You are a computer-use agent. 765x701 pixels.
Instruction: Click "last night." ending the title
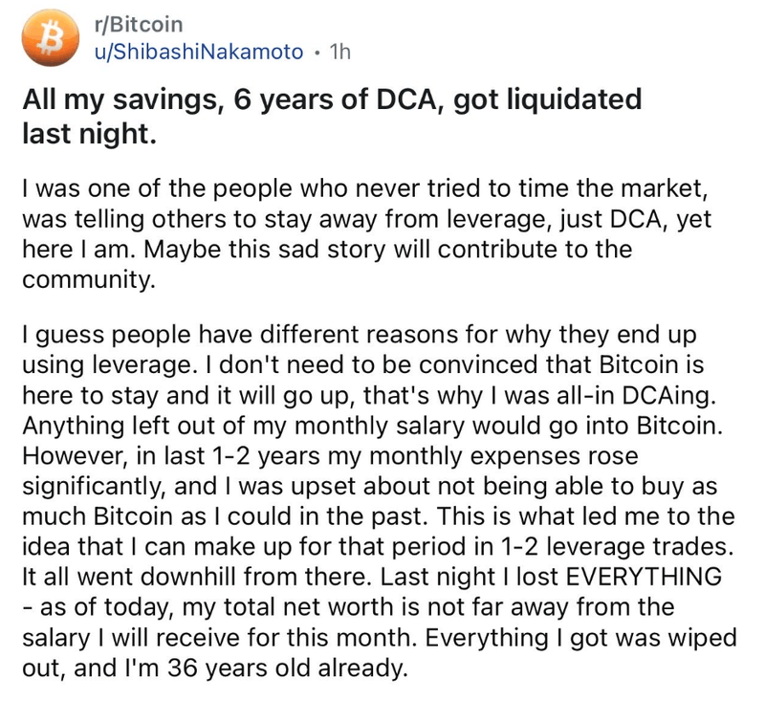click(87, 135)
